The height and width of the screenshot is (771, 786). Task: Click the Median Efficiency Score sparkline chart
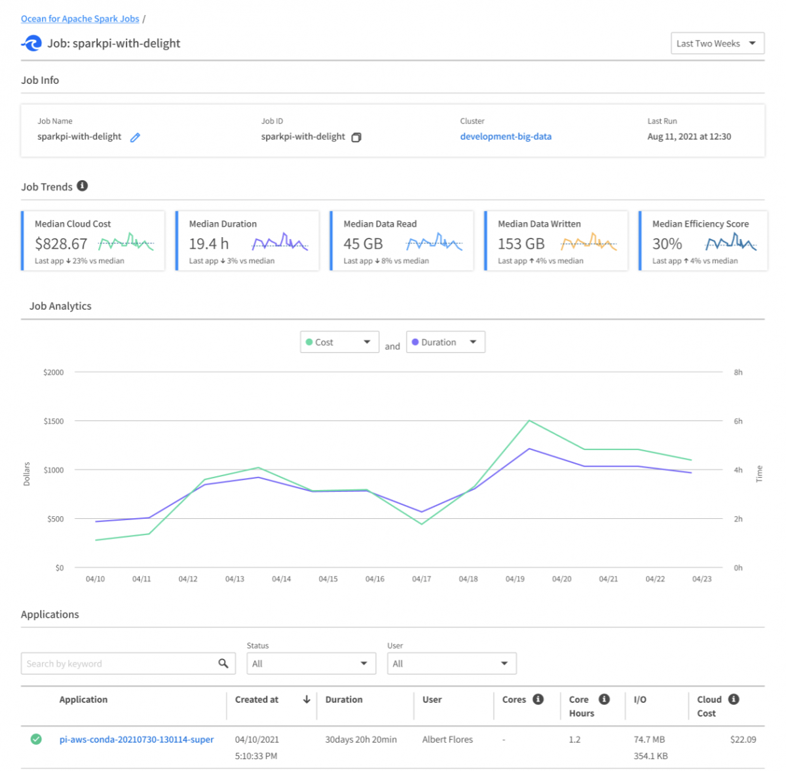[731, 242]
